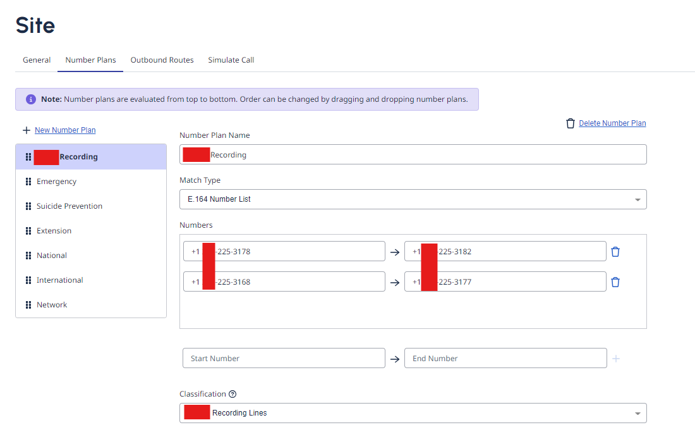This screenshot has height=432, width=695.
Task: Click the plus icon to add number range
Action: point(616,359)
